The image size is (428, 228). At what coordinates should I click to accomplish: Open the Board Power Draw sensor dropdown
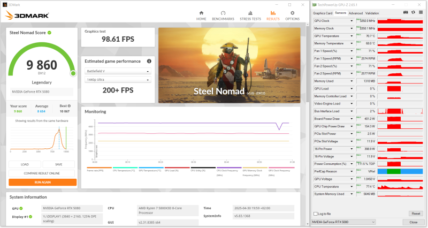[351, 119]
